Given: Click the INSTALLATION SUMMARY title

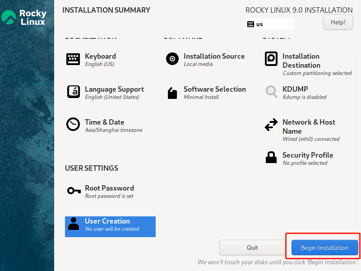Looking at the screenshot, I should (106, 10).
